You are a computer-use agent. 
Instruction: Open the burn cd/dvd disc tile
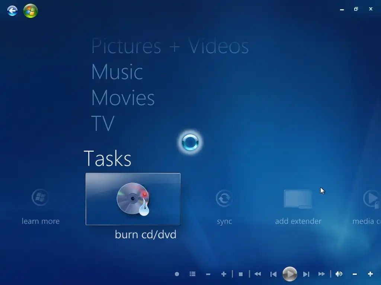pyautogui.click(x=133, y=199)
